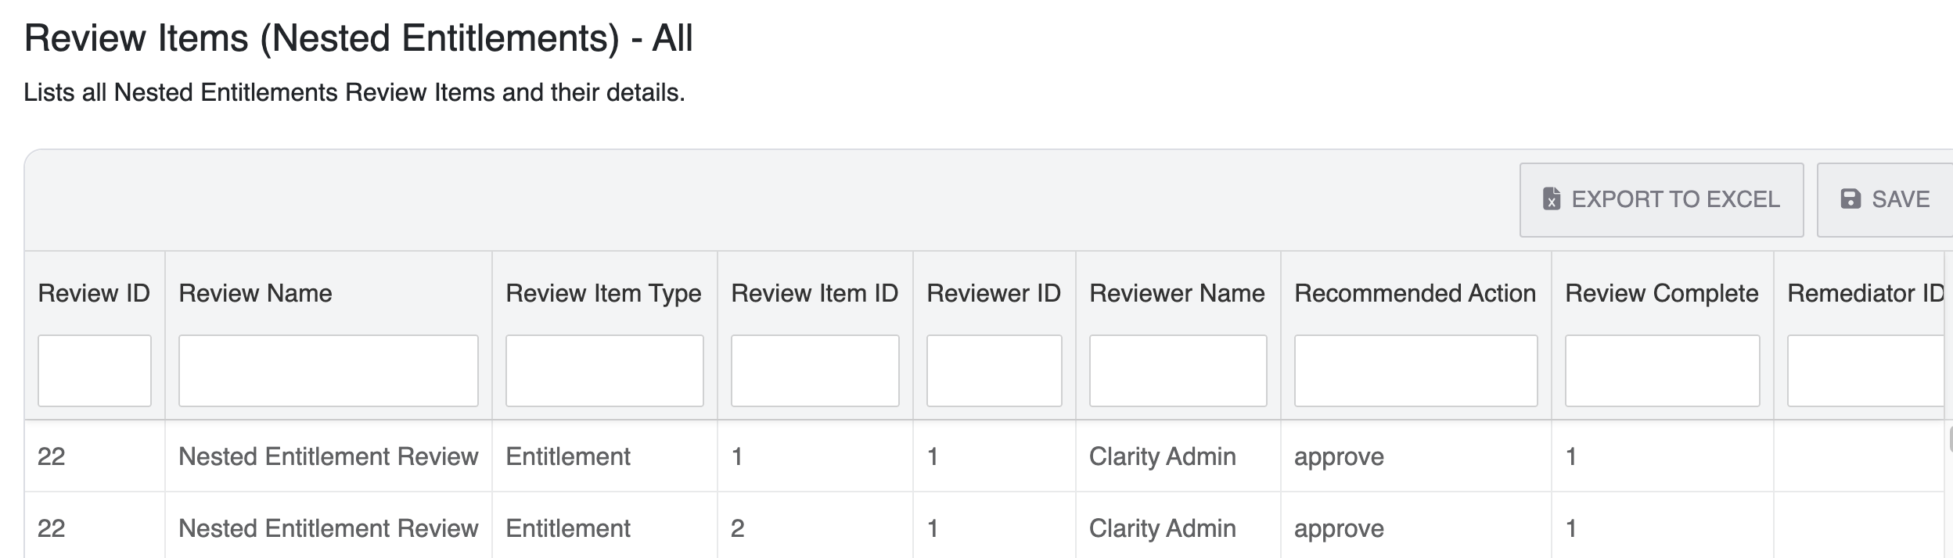The height and width of the screenshot is (558, 1953).
Task: Focus the Review Name filter field
Action: tap(328, 370)
